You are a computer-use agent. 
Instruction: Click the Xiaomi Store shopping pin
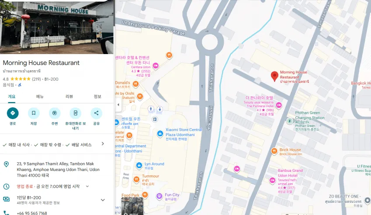[160, 133]
